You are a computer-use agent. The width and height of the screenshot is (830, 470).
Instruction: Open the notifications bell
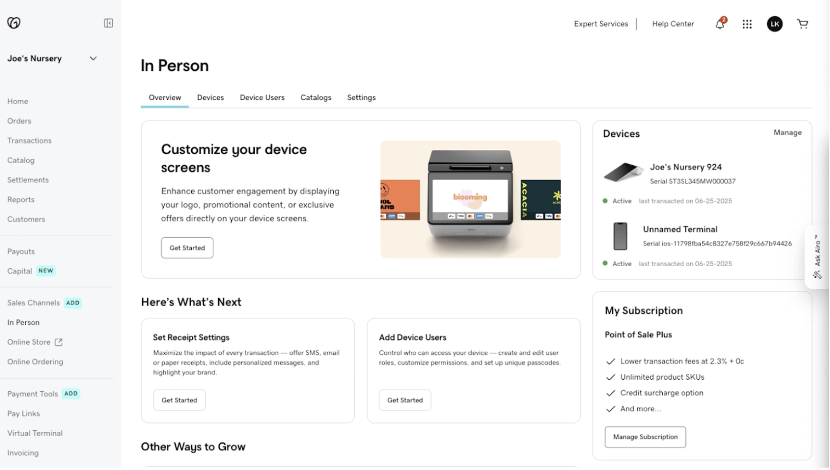point(721,24)
